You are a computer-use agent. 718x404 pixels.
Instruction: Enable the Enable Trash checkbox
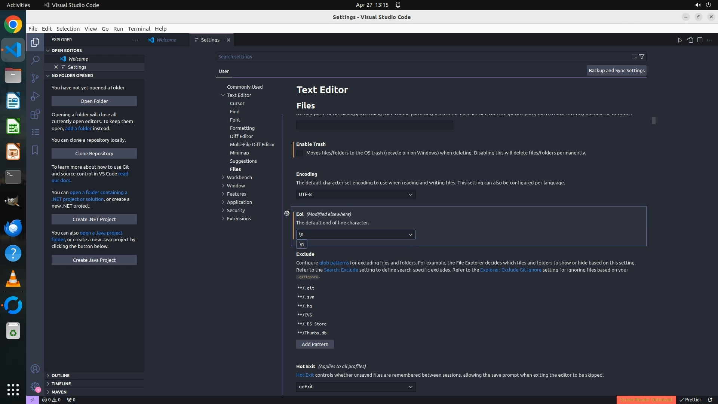point(300,153)
